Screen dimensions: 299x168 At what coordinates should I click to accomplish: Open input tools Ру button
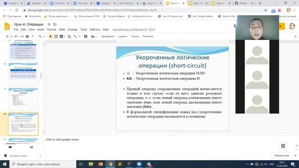pyautogui.click(x=93, y=36)
